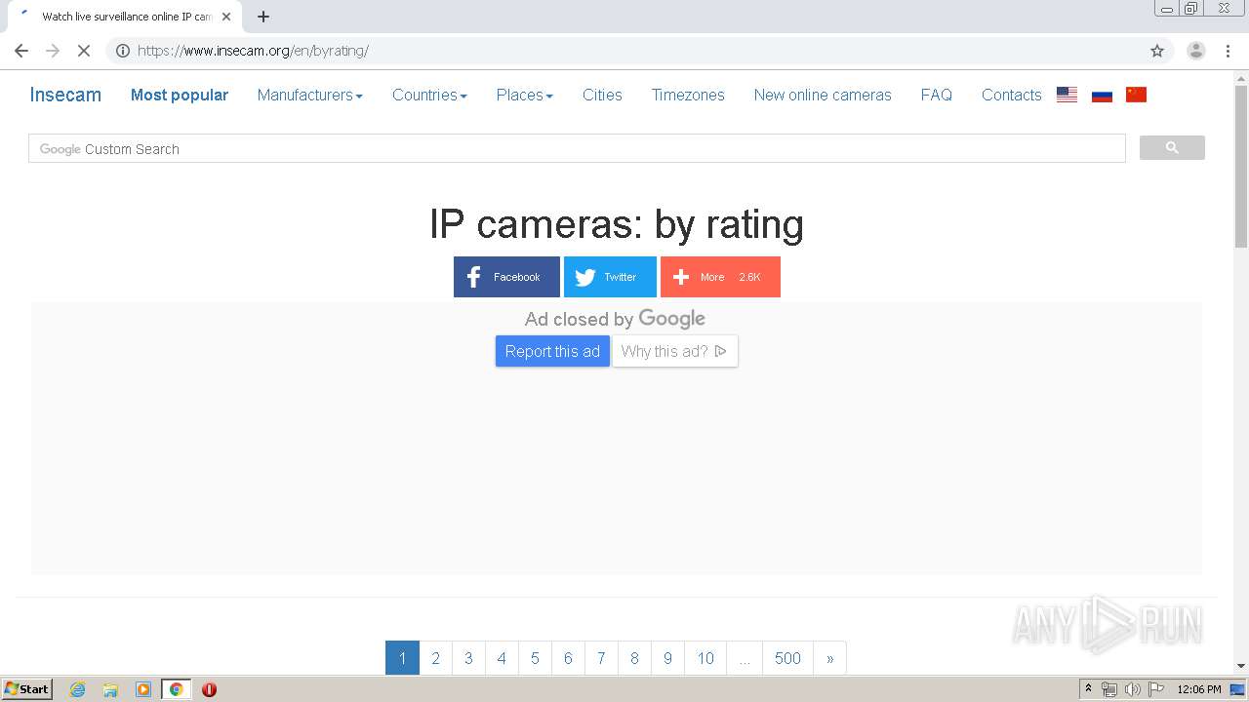Switch language with the US flag
1249x702 pixels.
point(1067,95)
